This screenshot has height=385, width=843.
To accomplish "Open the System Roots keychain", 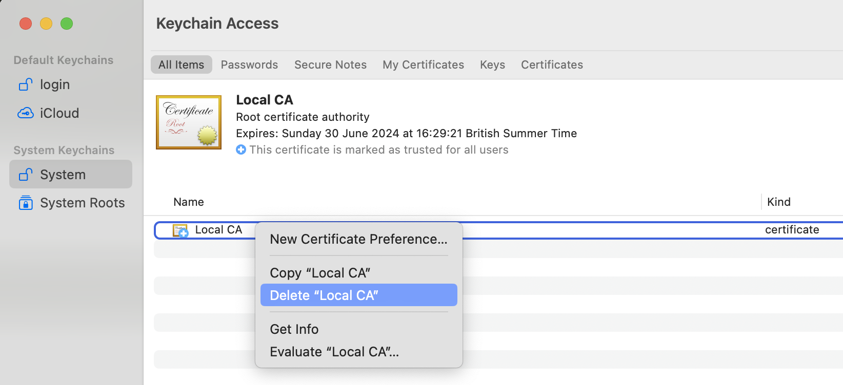I will (x=71, y=203).
